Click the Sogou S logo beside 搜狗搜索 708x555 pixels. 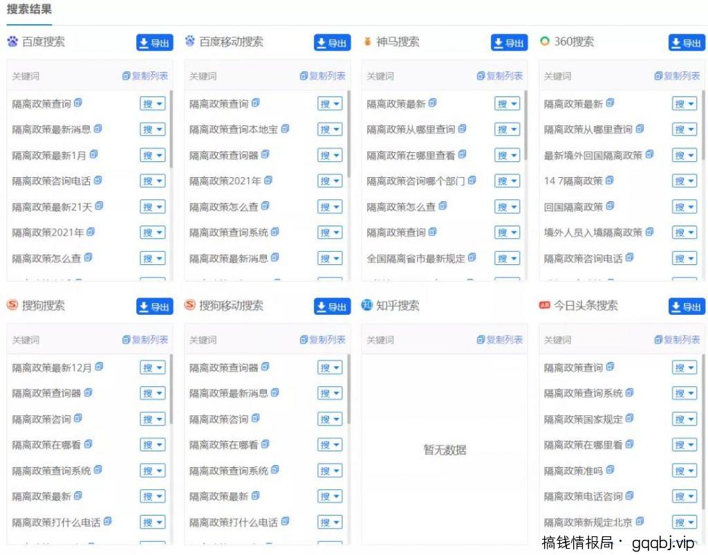tap(12, 306)
